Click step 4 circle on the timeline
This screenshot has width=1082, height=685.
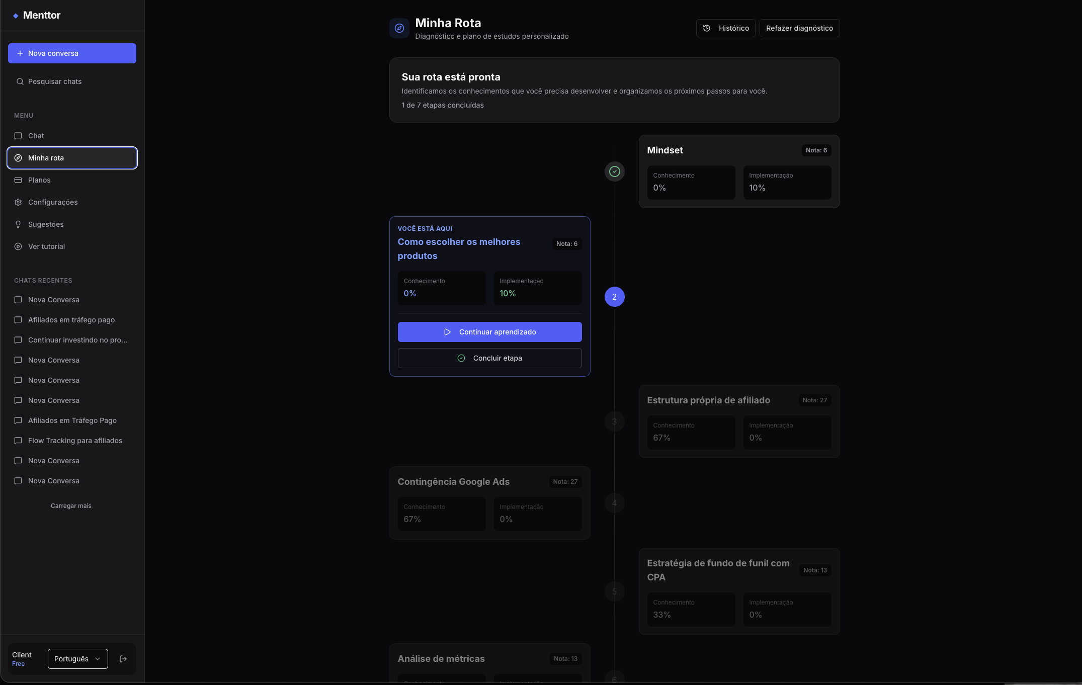point(614,503)
